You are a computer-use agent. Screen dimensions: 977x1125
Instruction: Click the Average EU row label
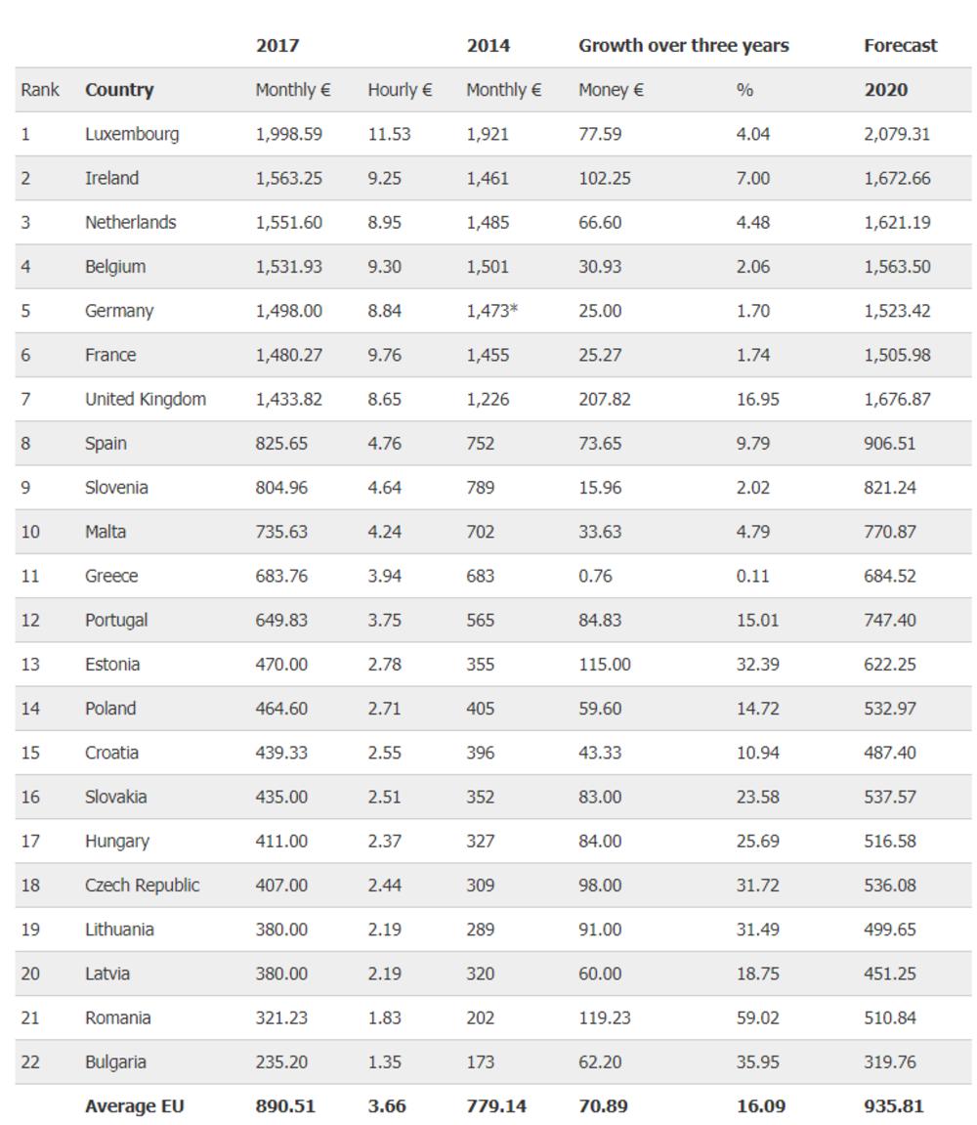pyautogui.click(x=134, y=1105)
